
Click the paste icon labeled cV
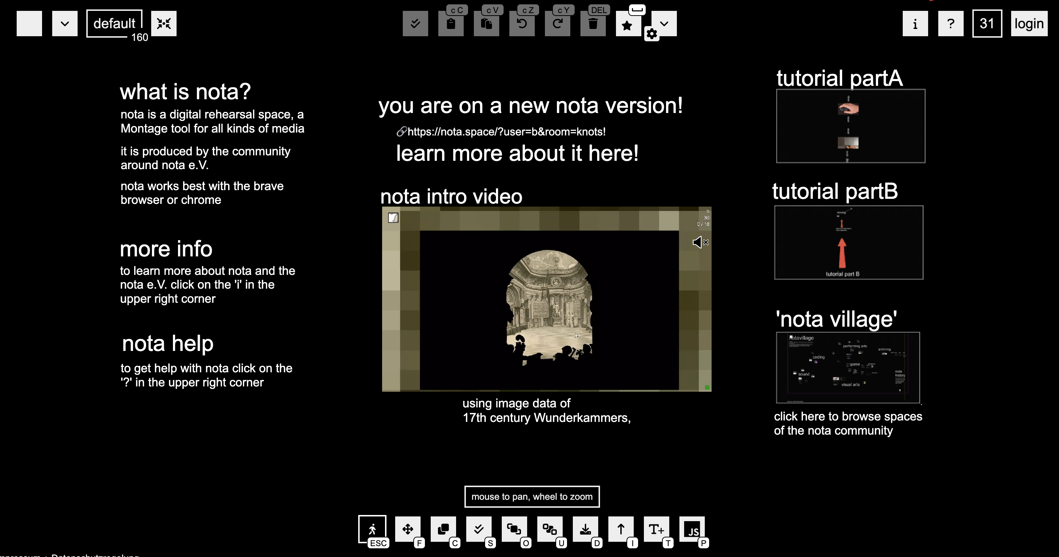tap(486, 24)
